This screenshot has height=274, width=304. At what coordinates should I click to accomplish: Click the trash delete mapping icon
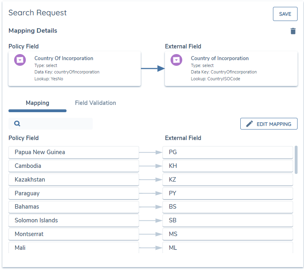[x=293, y=31]
